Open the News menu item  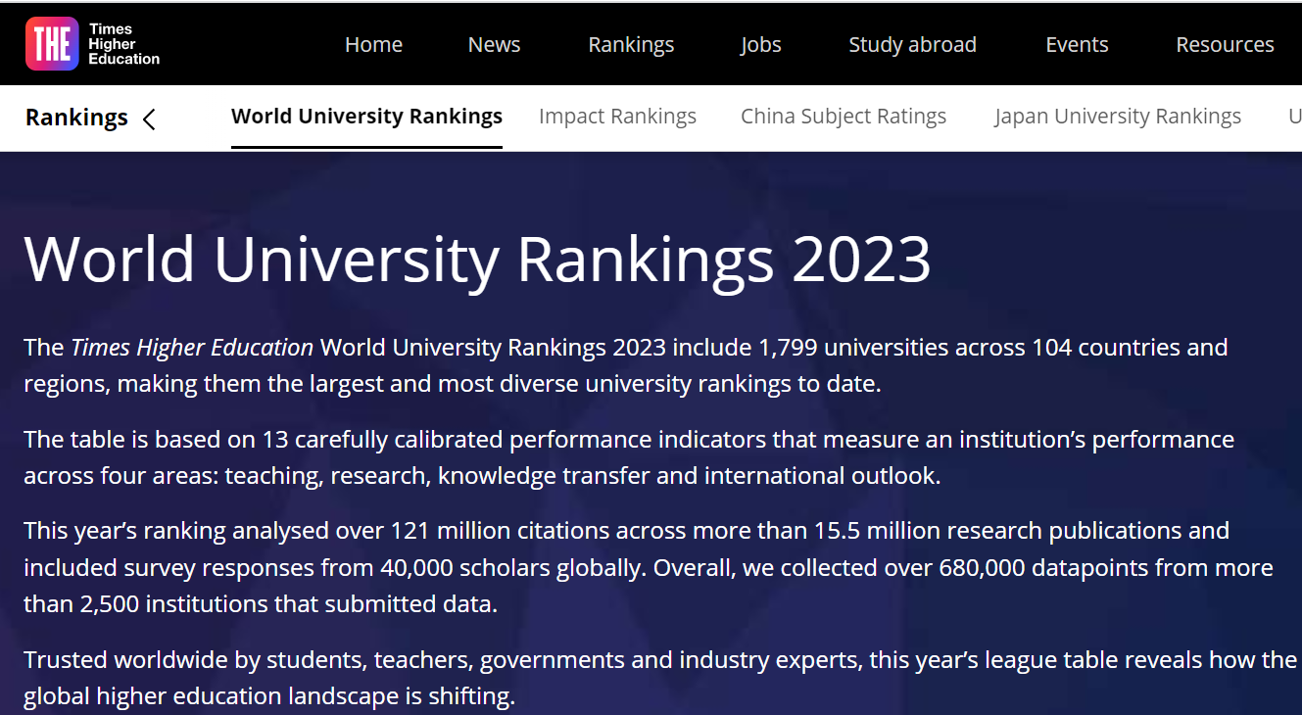(x=494, y=45)
